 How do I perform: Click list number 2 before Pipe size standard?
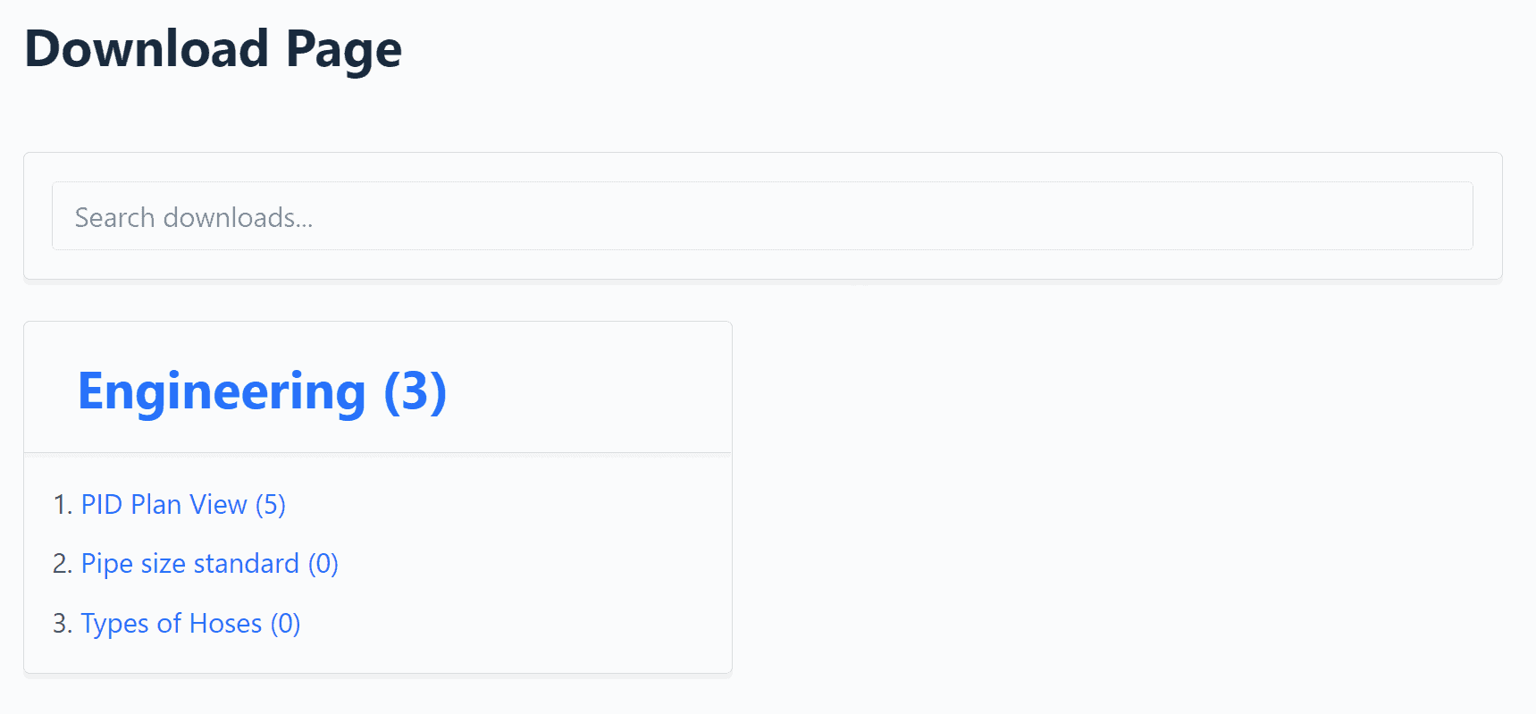point(62,564)
